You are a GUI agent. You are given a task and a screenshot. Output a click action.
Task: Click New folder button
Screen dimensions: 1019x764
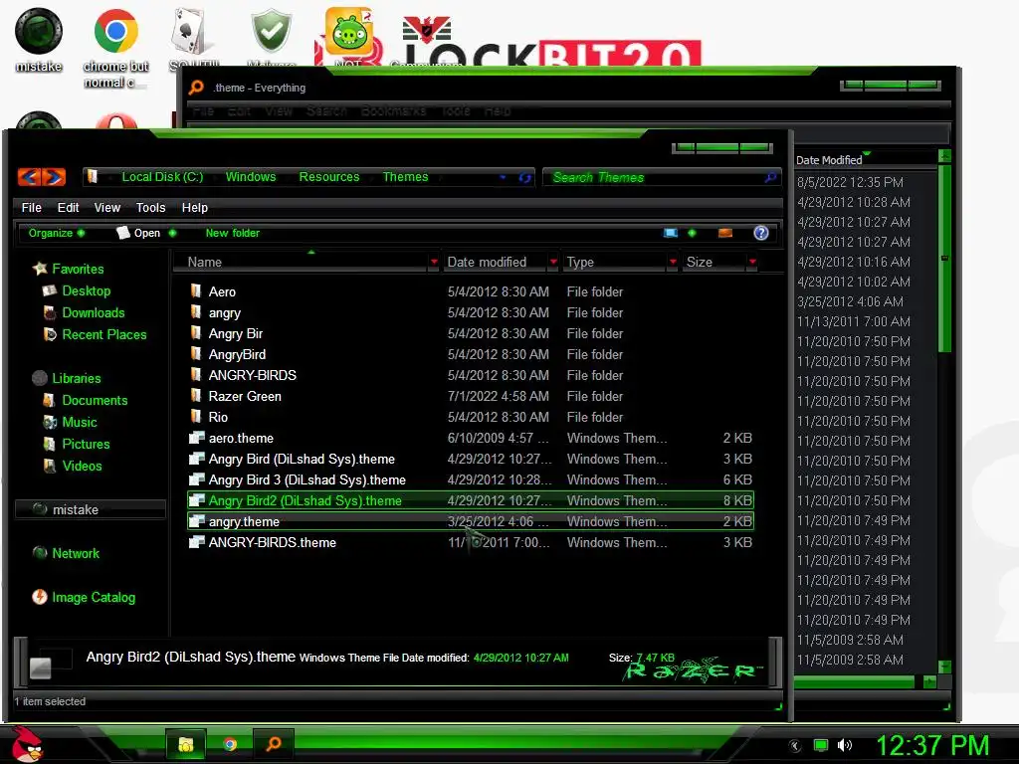click(232, 233)
